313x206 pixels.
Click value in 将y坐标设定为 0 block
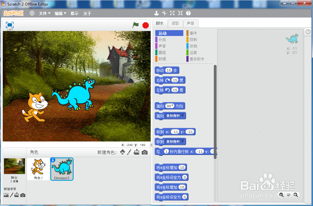point(185,197)
